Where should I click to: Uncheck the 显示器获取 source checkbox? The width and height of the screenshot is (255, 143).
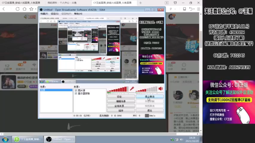(x=76, y=93)
